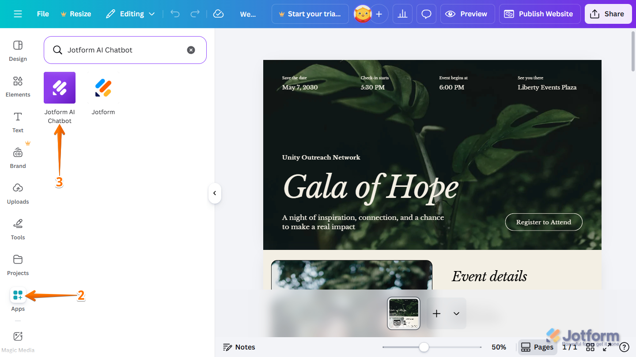
Task: Open the Text panel
Action: coord(18,122)
